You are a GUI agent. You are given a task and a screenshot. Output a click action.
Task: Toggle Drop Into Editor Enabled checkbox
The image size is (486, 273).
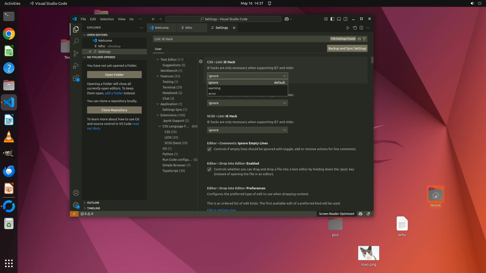tap(209, 169)
